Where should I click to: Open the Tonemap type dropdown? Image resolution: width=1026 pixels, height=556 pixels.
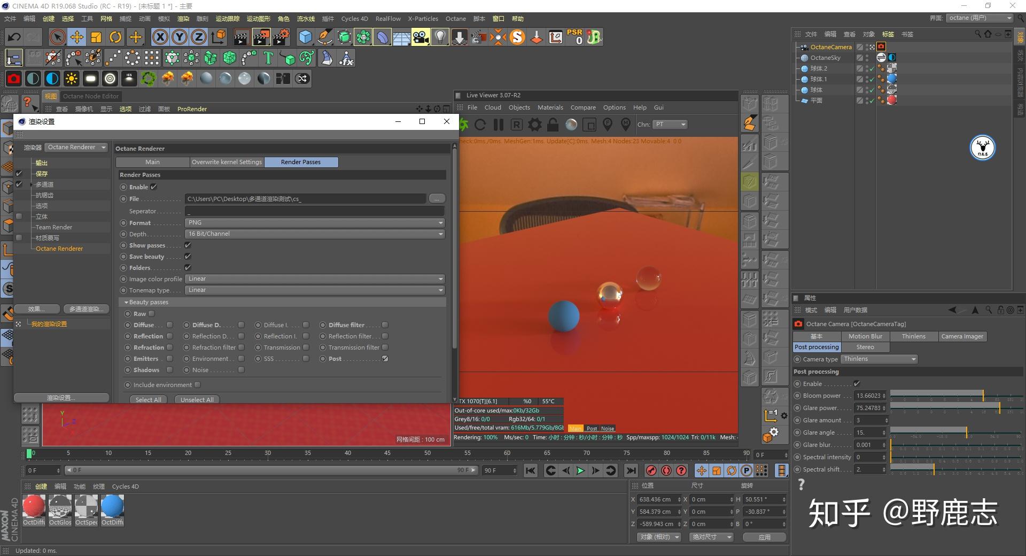[x=315, y=290]
